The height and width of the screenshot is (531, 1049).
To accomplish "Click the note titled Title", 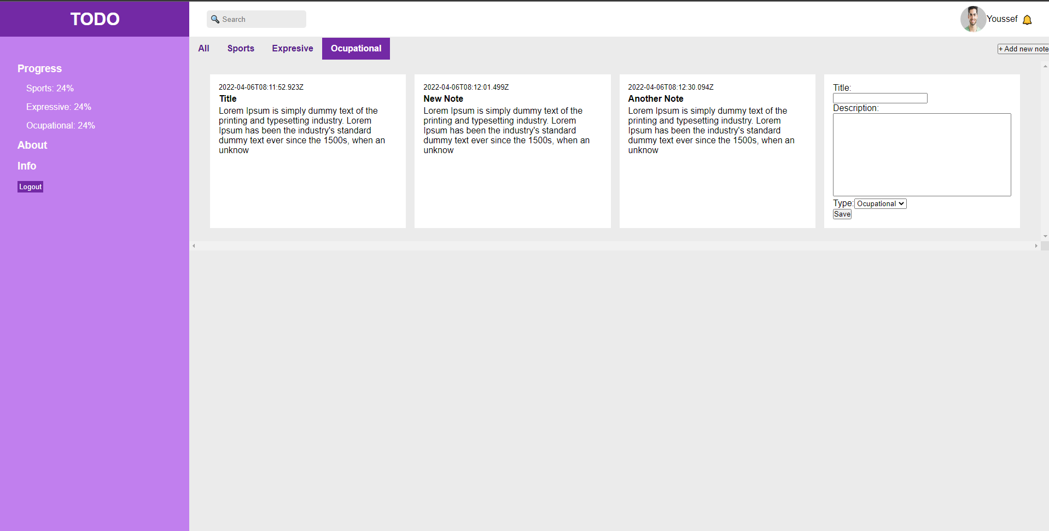I will tap(228, 98).
